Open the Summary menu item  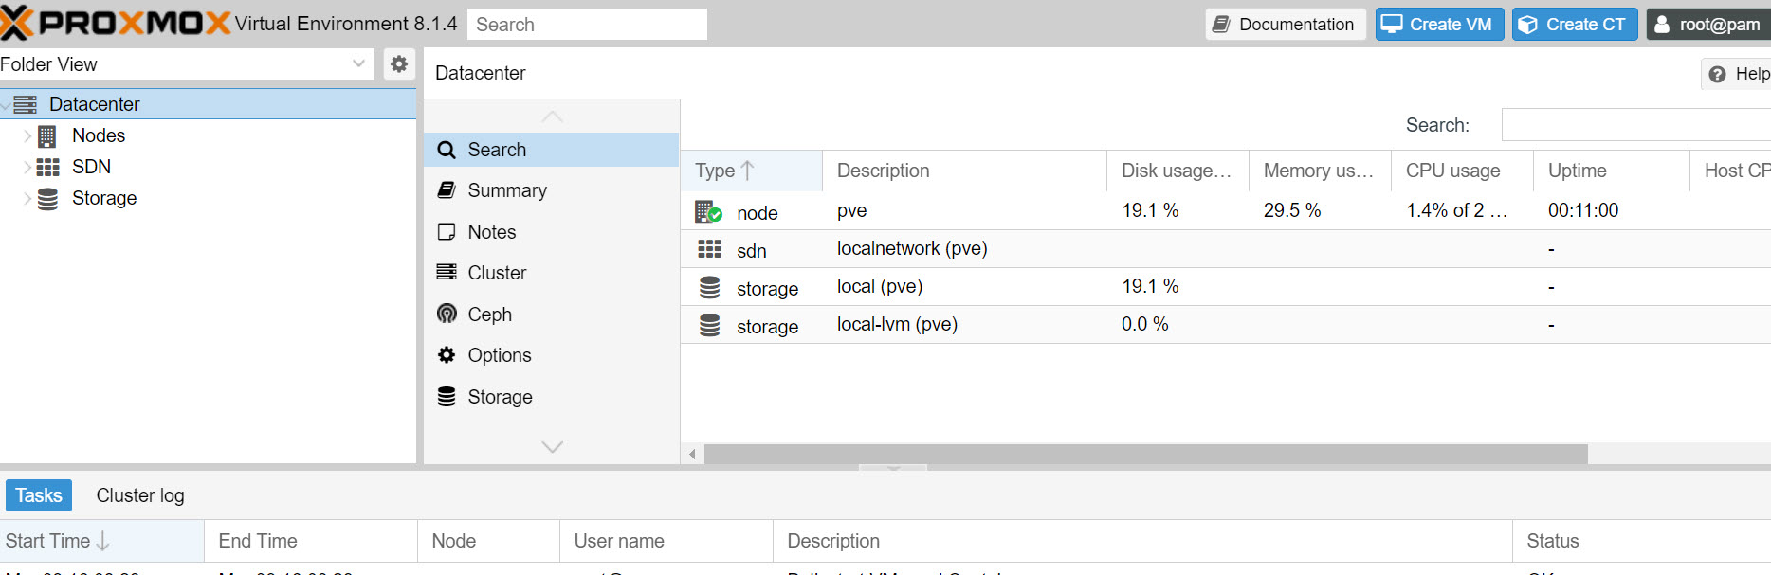click(x=552, y=190)
